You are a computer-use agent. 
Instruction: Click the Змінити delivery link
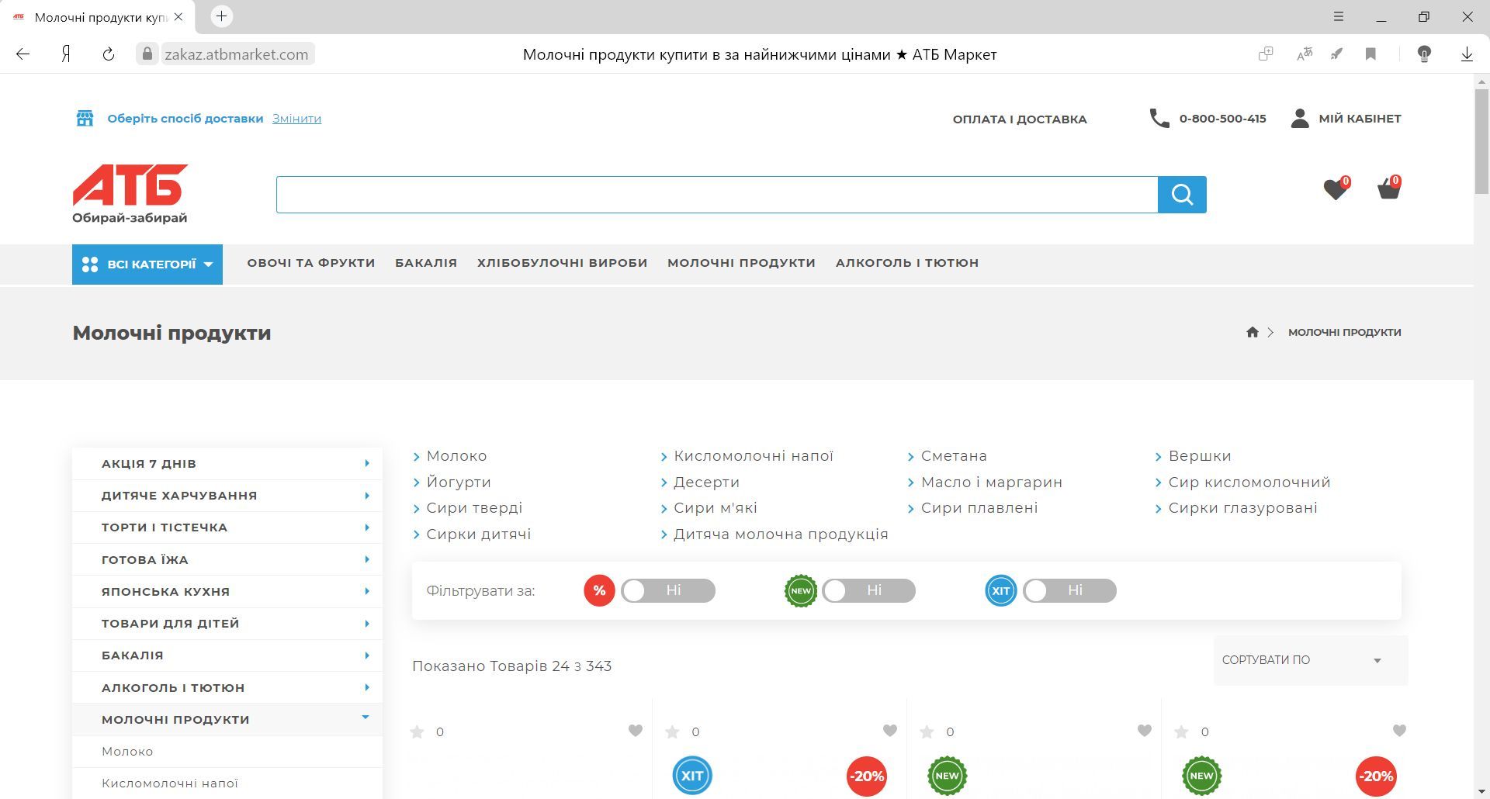click(x=296, y=119)
